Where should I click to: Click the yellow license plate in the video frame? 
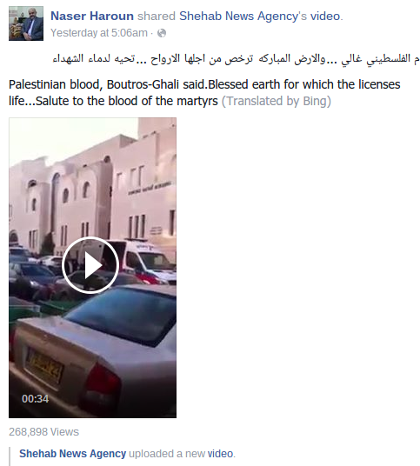tap(44, 368)
